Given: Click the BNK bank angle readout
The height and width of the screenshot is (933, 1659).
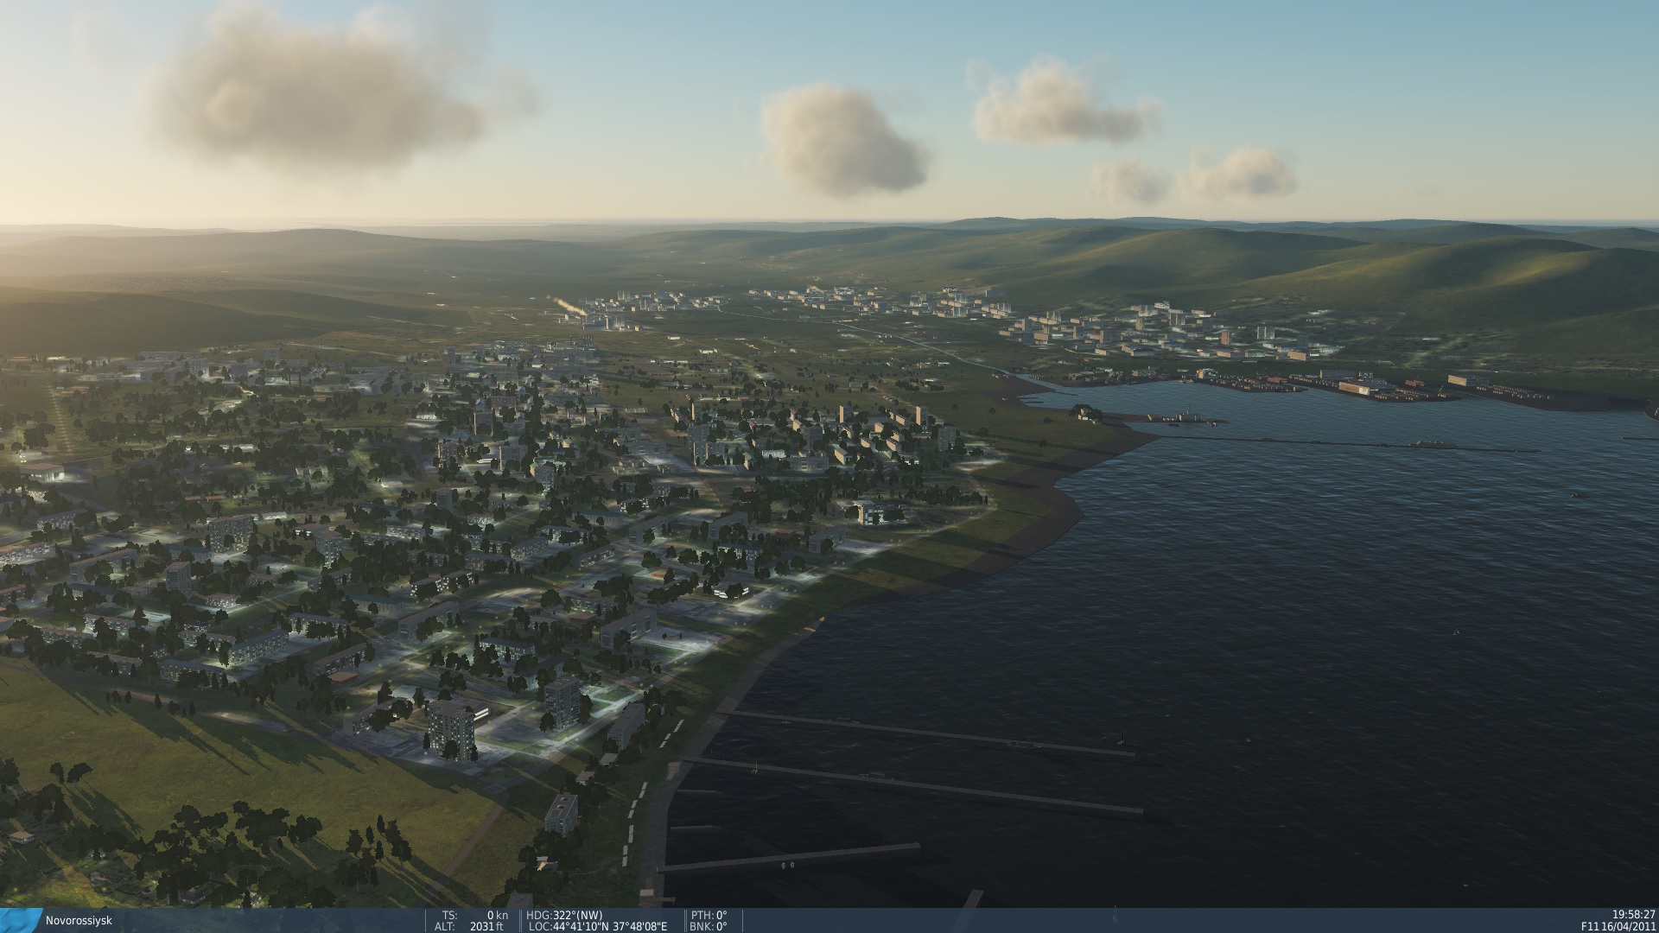Looking at the screenshot, I should 709,926.
